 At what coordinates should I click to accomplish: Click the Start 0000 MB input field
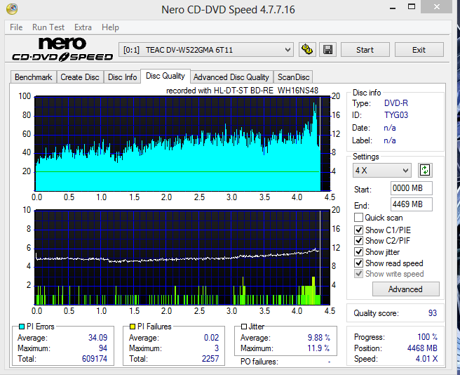[x=412, y=188]
